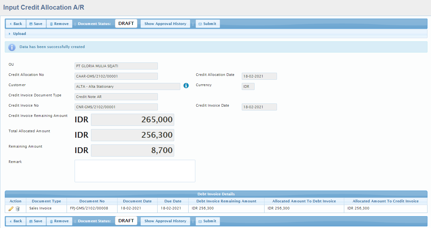Click Save button in bottom toolbar
This screenshot has width=431, height=228.
[x=36, y=221]
